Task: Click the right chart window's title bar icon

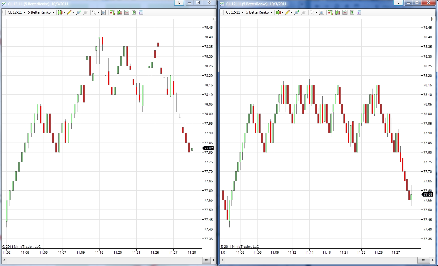Action: [222, 4]
